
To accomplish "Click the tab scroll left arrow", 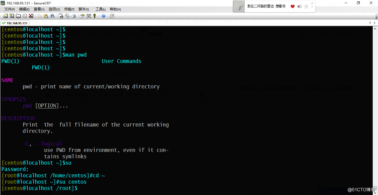I will pos(370,23).
